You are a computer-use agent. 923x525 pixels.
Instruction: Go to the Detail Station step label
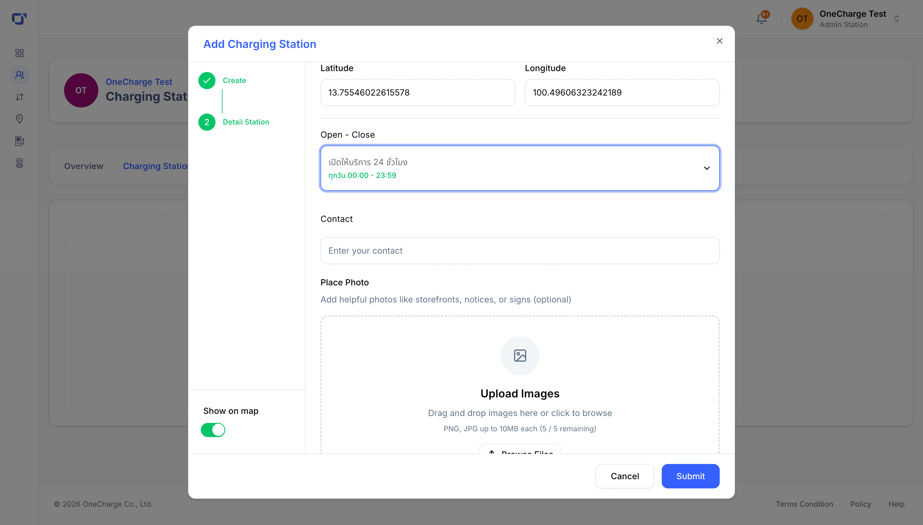point(246,122)
